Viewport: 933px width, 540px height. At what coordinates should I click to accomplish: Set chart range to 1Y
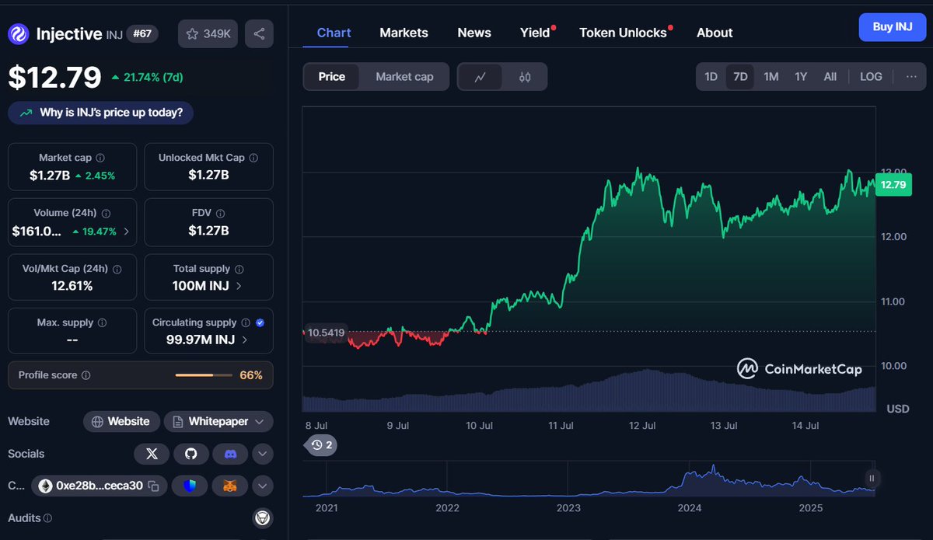[x=801, y=76]
